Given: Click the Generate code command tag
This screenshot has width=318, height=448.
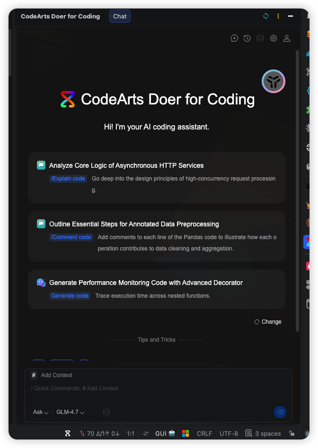Looking at the screenshot, I should pyautogui.click(x=70, y=296).
